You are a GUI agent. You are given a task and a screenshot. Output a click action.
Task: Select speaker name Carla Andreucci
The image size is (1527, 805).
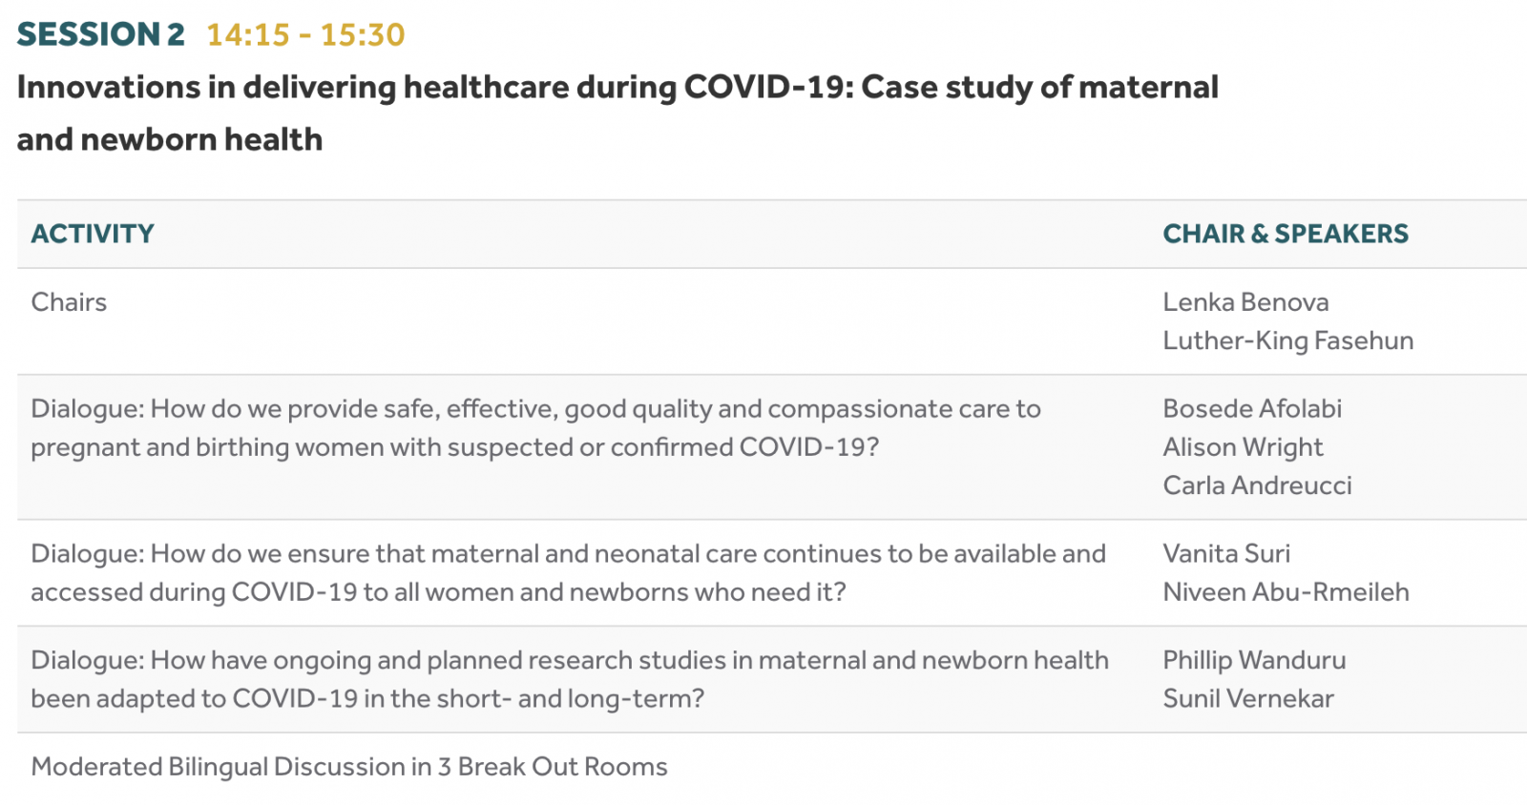click(1257, 485)
